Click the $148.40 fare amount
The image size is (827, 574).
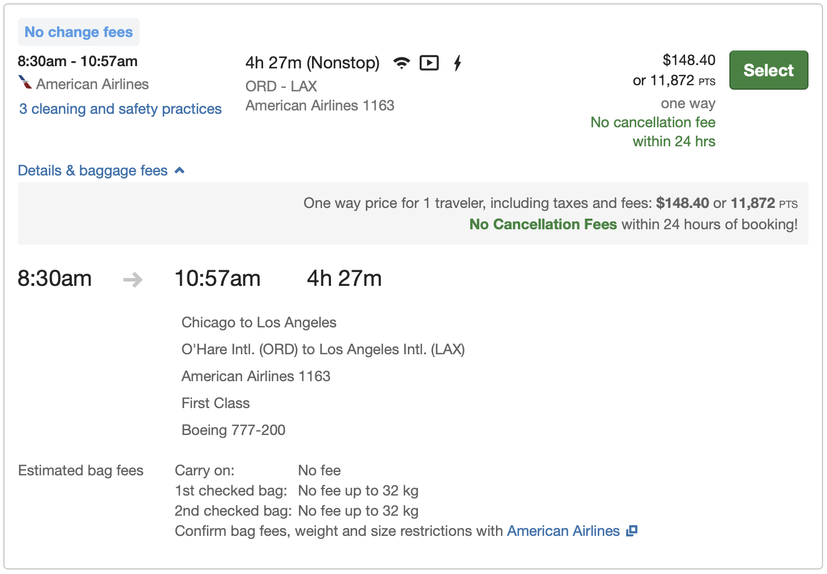click(688, 60)
